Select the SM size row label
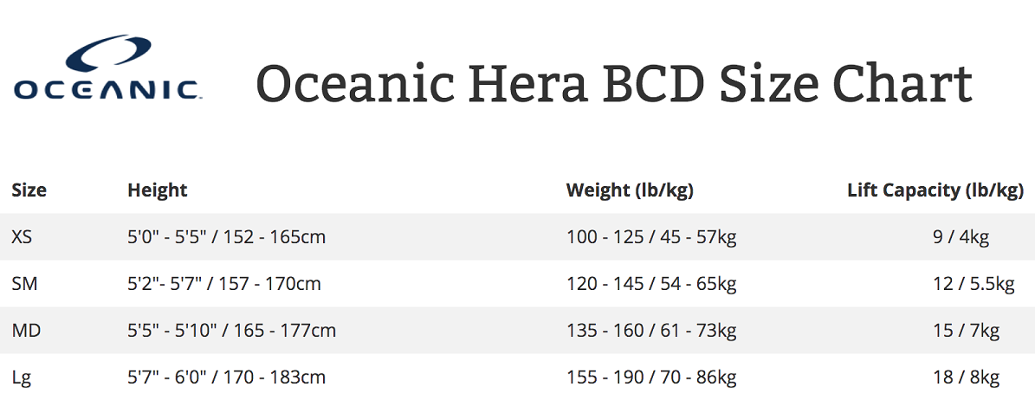Viewport: 1035px width, 419px height. (24, 284)
